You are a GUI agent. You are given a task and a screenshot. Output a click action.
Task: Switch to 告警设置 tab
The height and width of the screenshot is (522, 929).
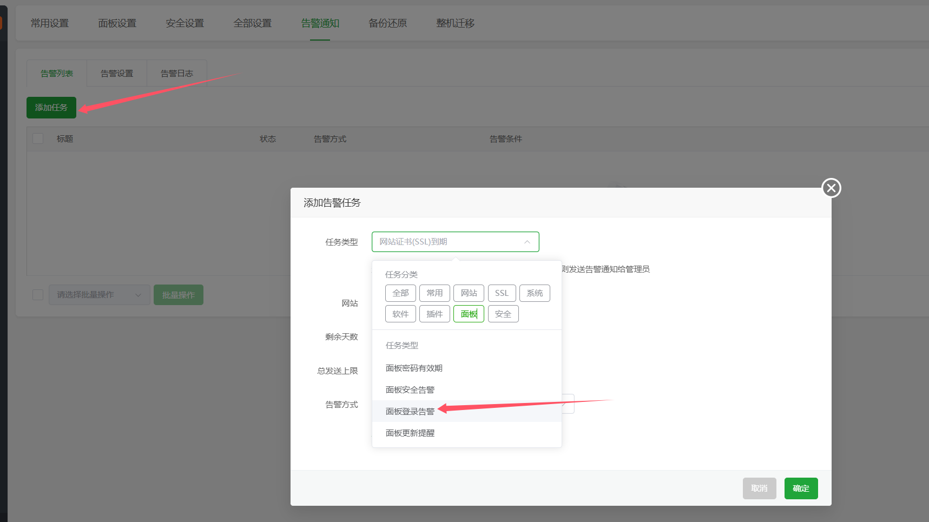117,73
